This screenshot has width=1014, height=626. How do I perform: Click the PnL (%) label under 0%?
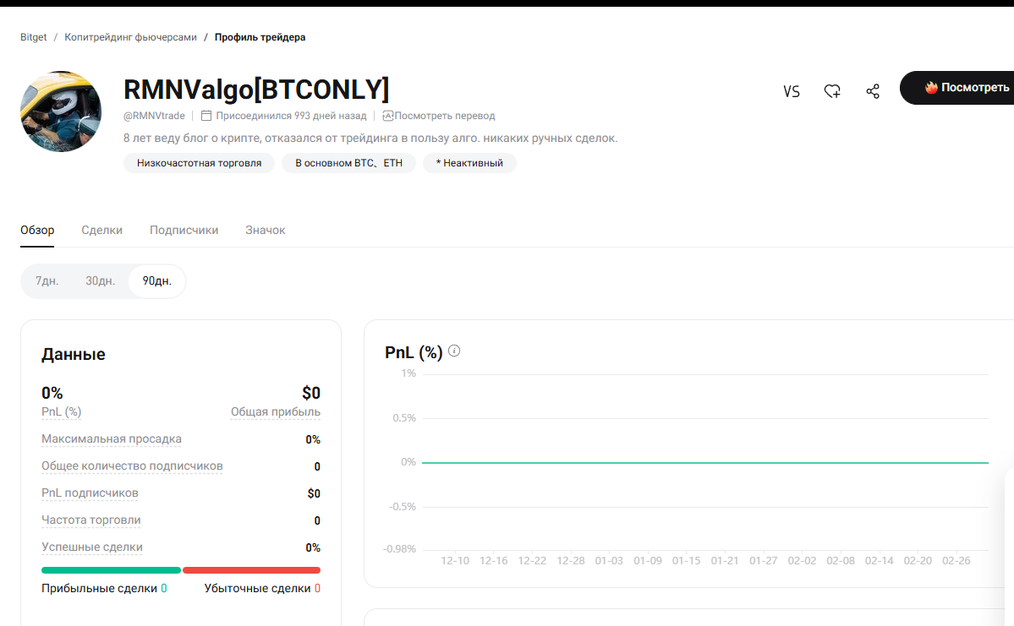62,411
